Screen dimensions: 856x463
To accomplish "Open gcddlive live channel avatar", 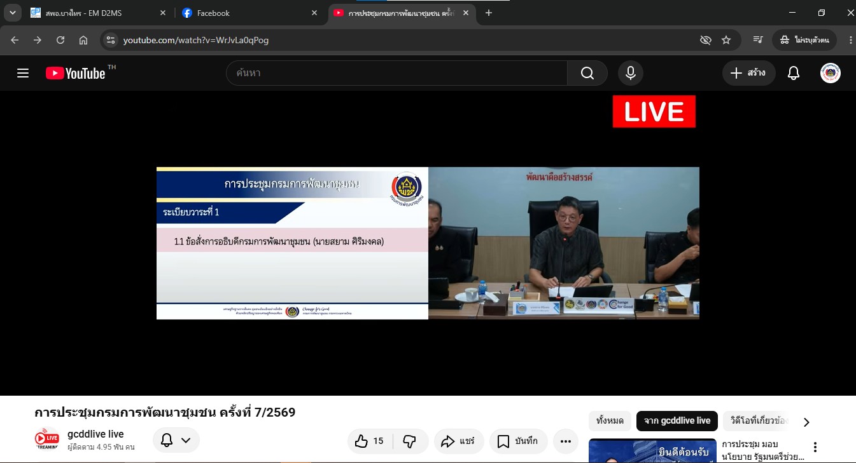I will pyautogui.click(x=46, y=440).
